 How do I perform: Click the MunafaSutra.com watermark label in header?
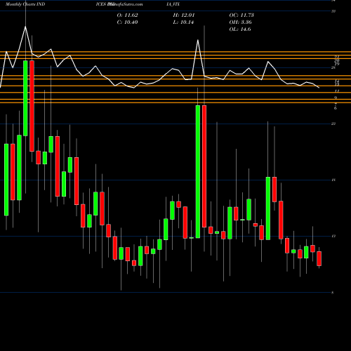click(125, 4)
